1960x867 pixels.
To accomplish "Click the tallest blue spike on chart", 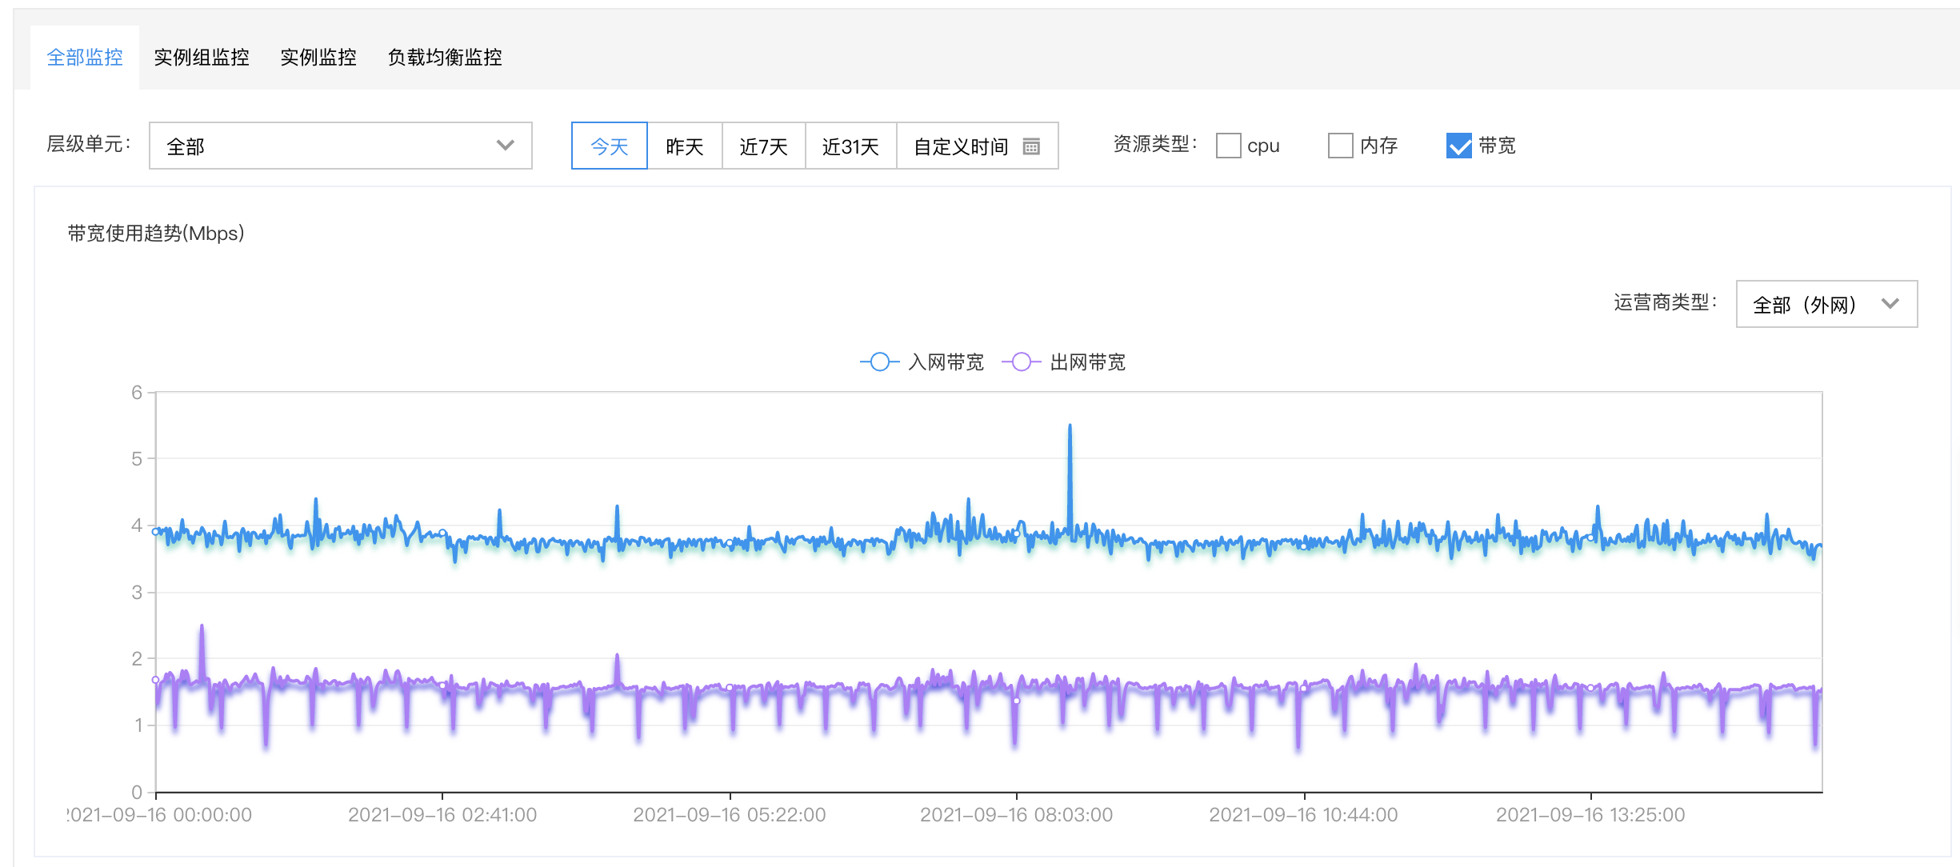I will click(1070, 428).
